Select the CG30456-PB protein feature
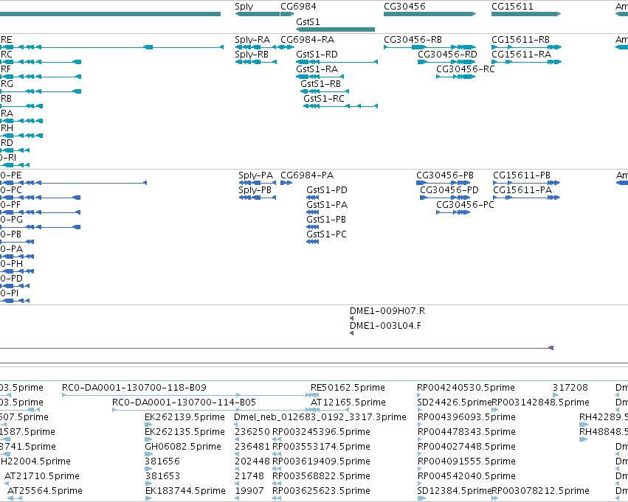The image size is (628, 502). click(443, 183)
